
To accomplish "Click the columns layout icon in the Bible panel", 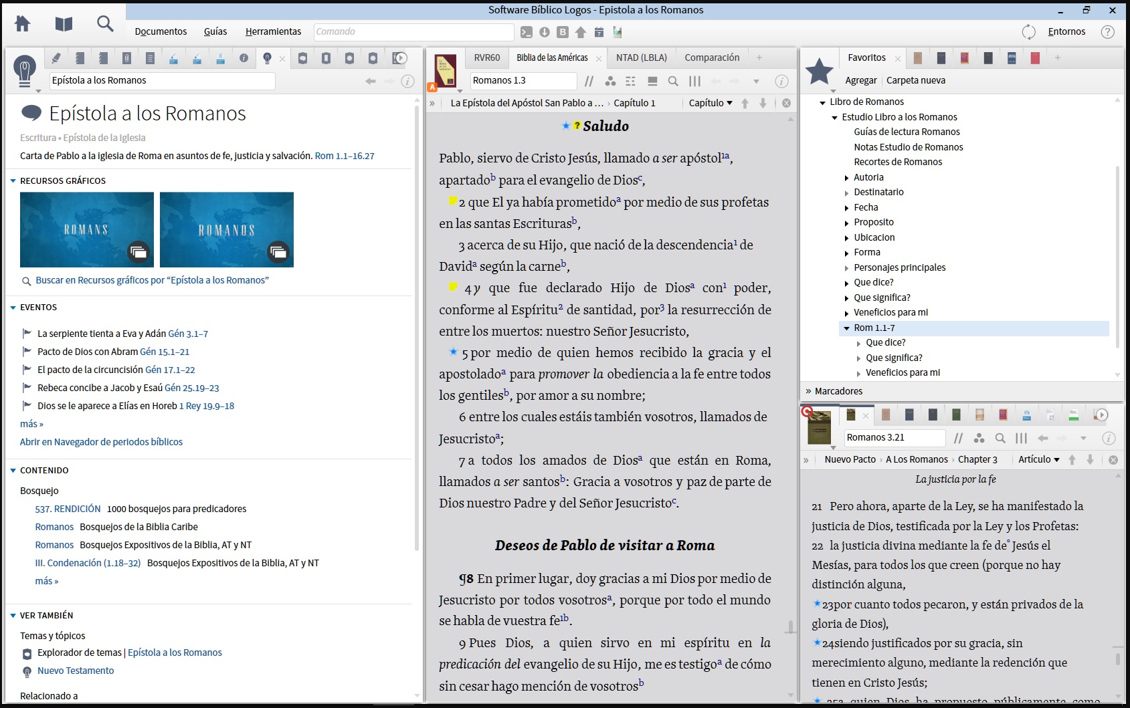I will (695, 81).
